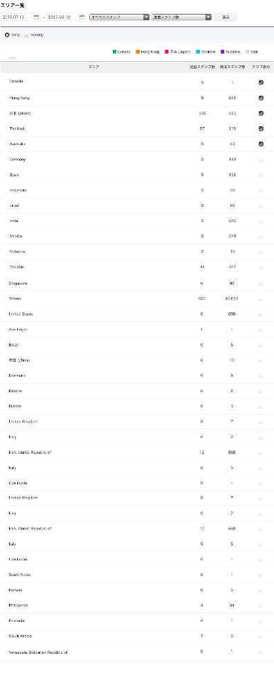Image resolution: width=274 pixels, height=676 pixels.
Task: Open the すべてのスタンプ dropdown
Action: coord(120,17)
